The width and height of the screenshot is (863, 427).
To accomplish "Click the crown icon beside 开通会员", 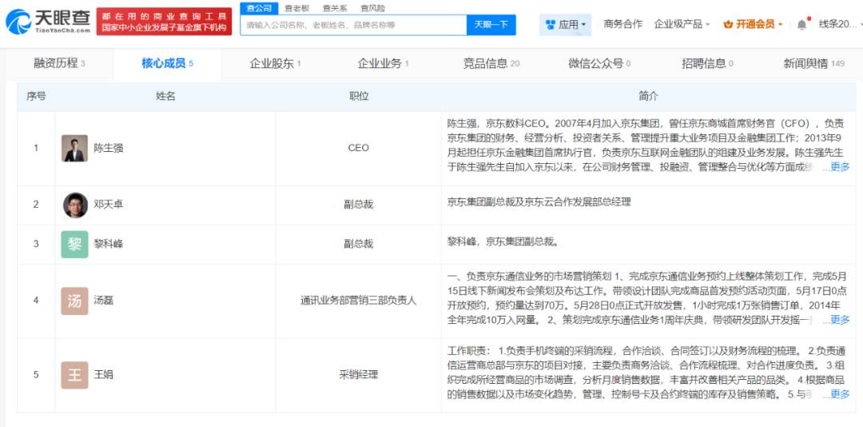I will (x=728, y=25).
